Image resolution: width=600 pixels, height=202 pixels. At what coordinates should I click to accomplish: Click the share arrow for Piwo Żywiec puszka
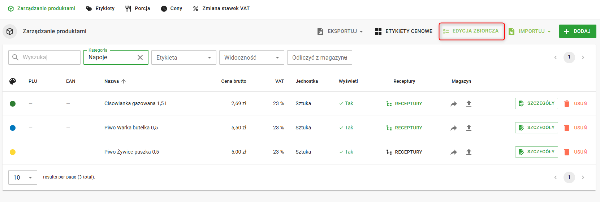click(454, 152)
